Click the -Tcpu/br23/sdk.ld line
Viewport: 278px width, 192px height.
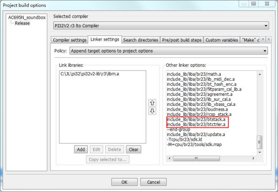[x=184, y=140]
